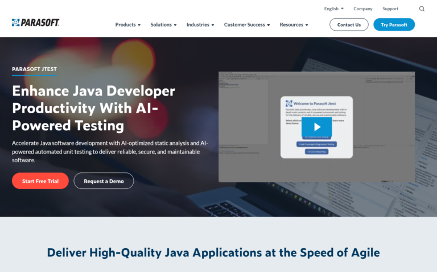This screenshot has height=272, width=437.
Task: Open the Company link
Action: 363,9
